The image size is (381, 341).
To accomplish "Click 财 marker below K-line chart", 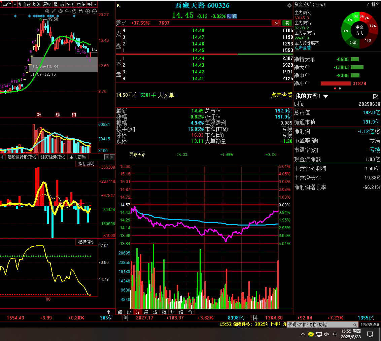I will [x=74, y=115].
